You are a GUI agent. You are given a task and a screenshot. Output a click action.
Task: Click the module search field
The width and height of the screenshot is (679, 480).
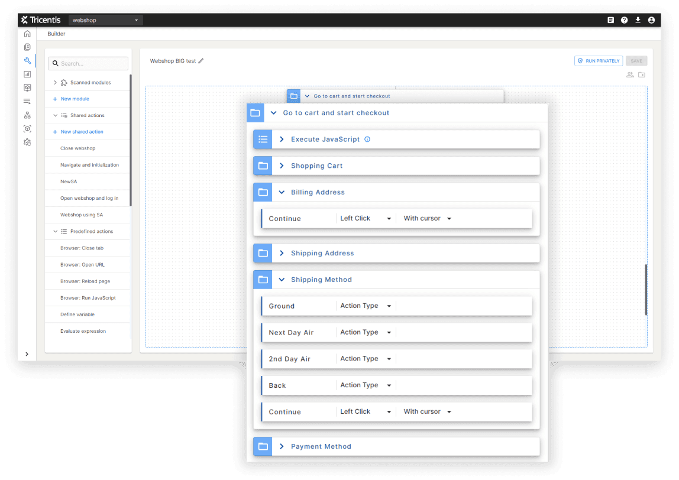88,63
